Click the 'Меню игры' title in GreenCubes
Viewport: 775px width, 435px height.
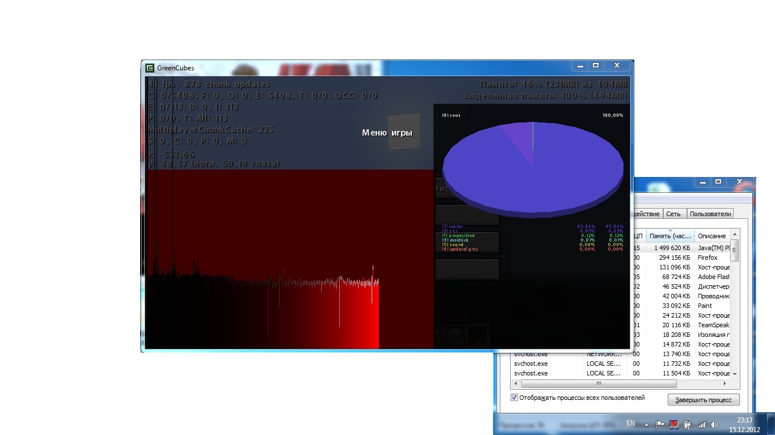pos(387,133)
